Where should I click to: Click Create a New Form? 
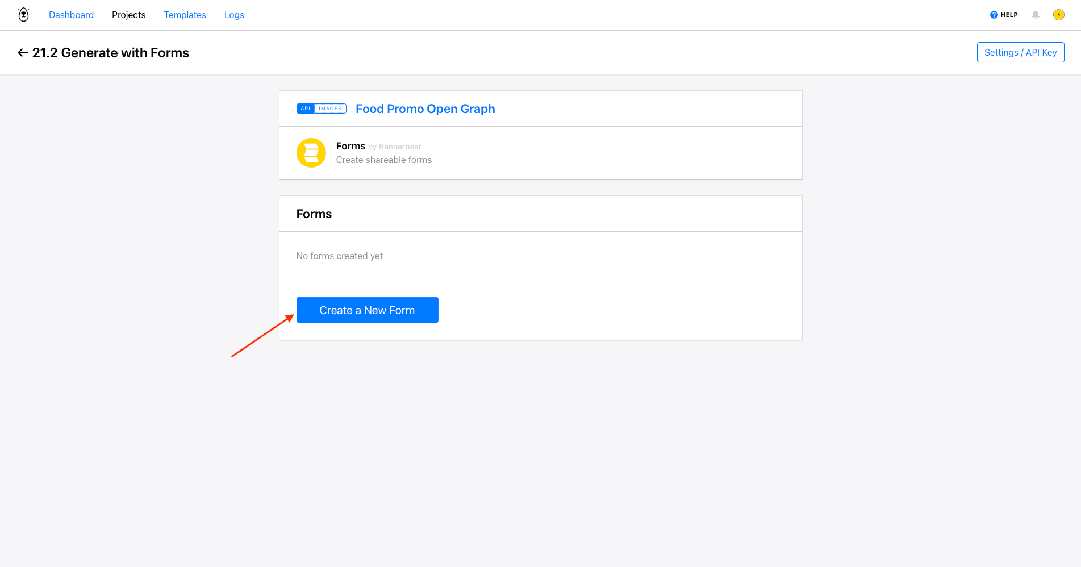point(367,310)
